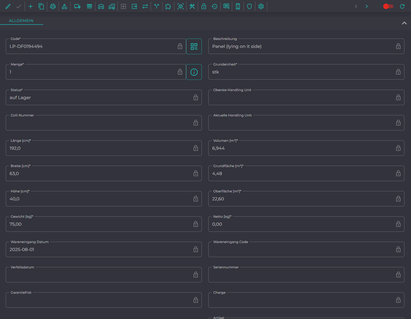
Task: Click the printer icon
Action: click(53, 6)
